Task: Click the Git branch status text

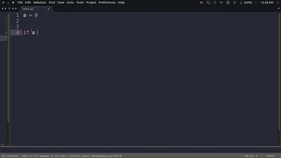Action: click(64, 156)
